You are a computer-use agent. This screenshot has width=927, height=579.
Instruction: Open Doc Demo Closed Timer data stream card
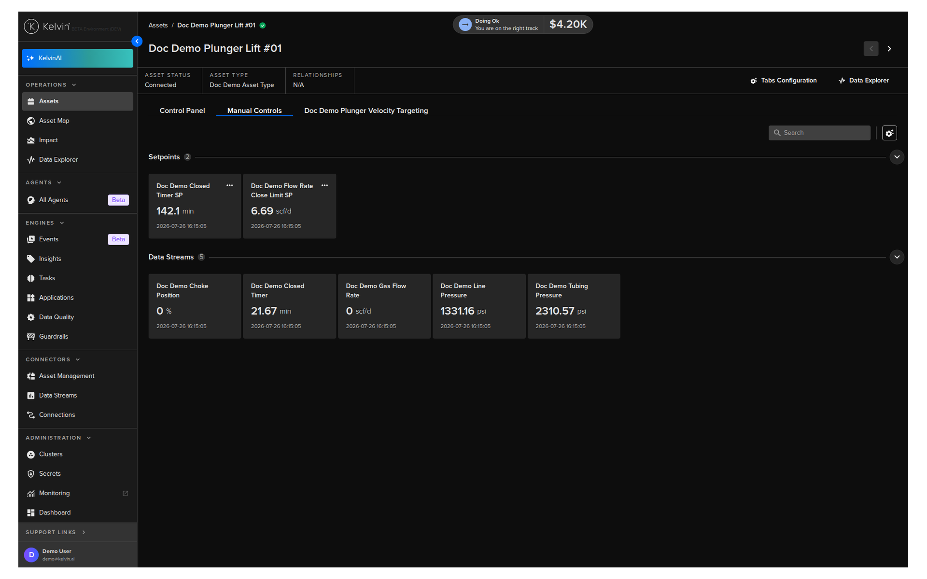(x=289, y=306)
